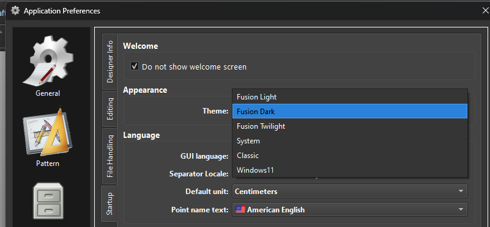Choose System theme option

350,140
